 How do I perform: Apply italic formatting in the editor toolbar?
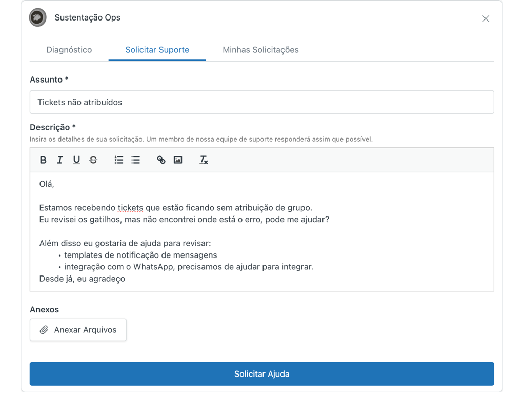[60, 160]
